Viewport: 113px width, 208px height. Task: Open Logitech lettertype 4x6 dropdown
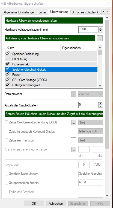point(91,131)
